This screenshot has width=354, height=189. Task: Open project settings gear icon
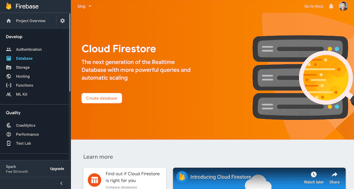coord(63,21)
